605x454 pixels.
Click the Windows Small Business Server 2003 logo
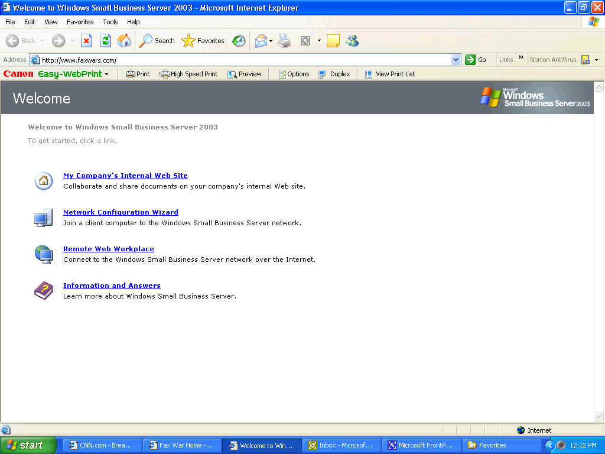point(535,98)
